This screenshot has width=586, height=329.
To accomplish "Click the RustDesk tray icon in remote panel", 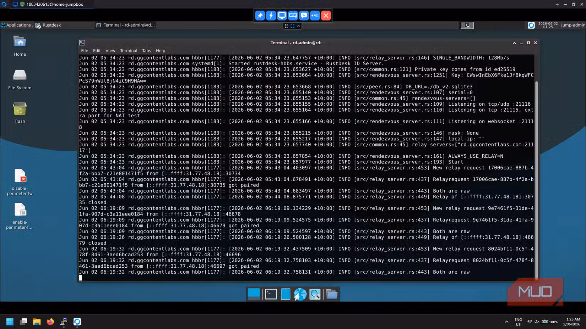I will [531, 25].
